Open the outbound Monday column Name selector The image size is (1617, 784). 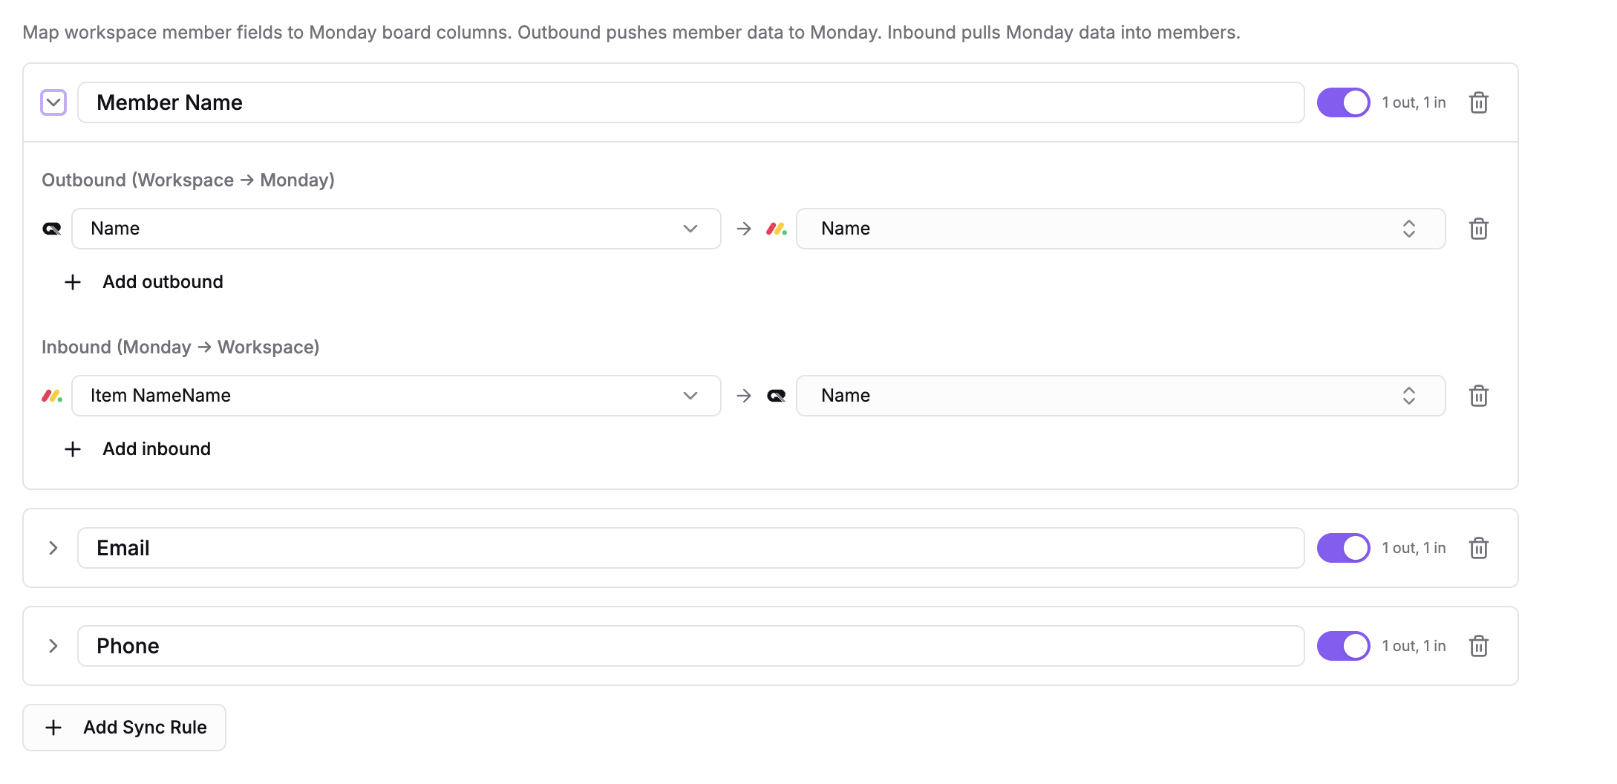1120,229
